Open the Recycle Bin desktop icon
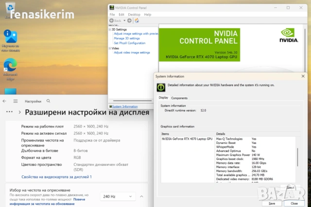 (x=10, y=9)
